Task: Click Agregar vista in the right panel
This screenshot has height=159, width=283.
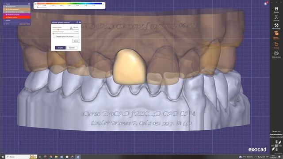Action: point(276,131)
